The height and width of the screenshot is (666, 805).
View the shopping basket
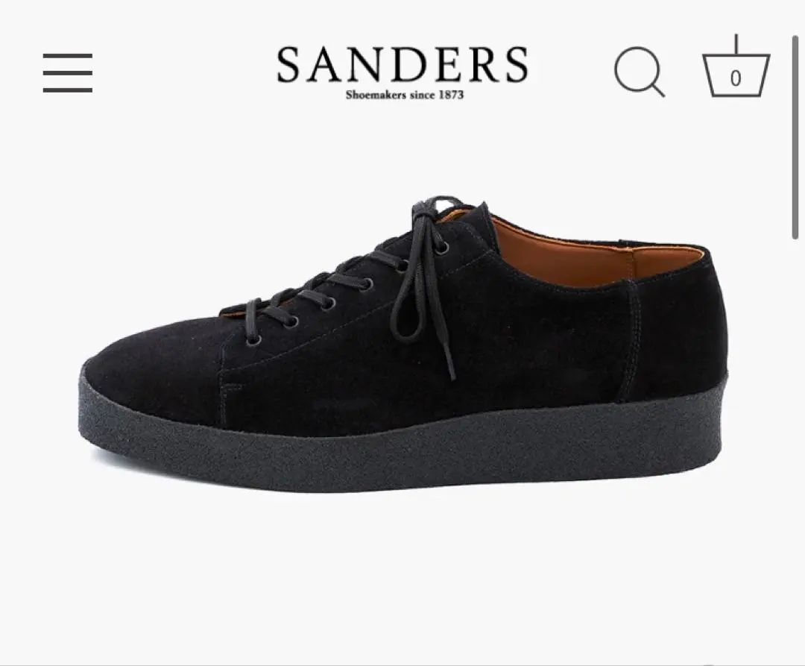pos(736,66)
